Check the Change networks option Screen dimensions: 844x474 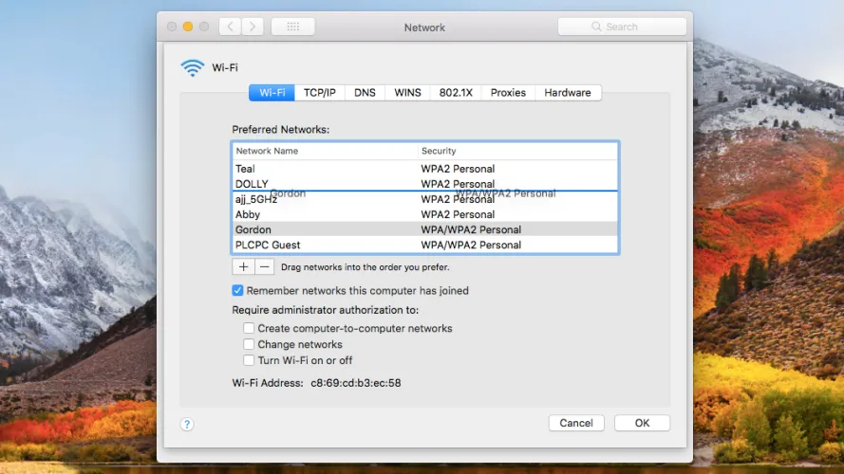click(x=249, y=344)
